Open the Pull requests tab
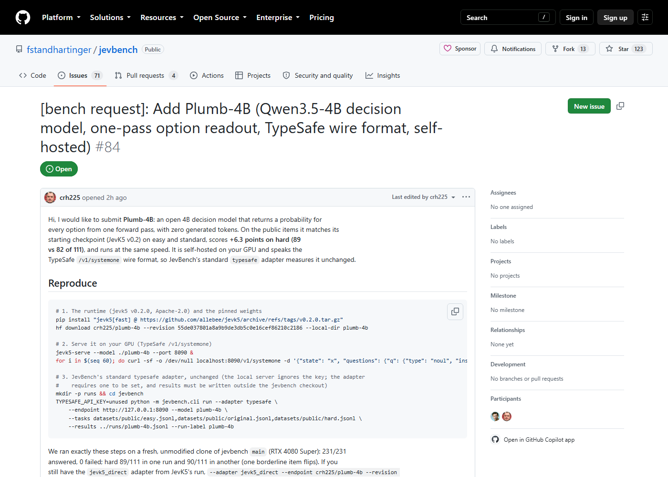The width and height of the screenshot is (668, 477). (x=146, y=75)
